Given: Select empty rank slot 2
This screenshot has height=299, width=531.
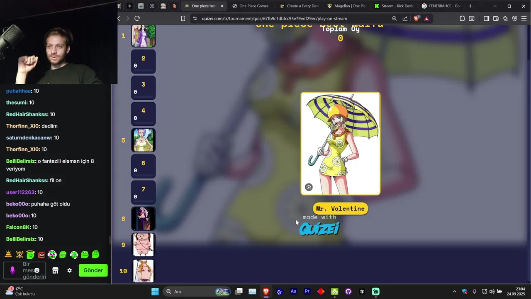Looking at the screenshot, I should click(144, 61).
